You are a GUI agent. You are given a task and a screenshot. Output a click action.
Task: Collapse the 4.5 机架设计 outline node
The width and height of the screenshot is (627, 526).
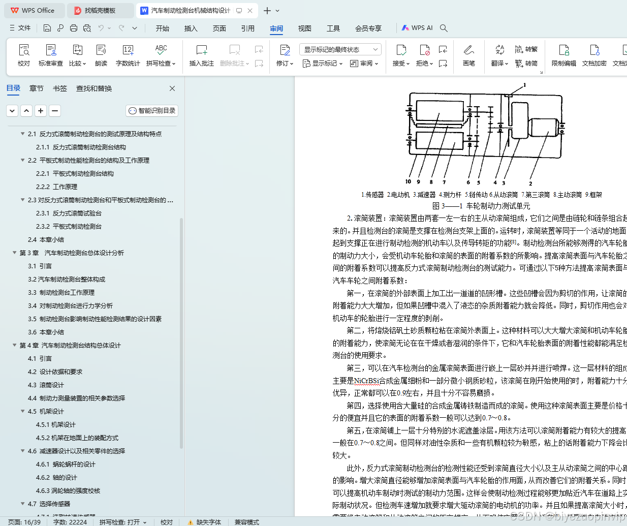click(x=23, y=411)
